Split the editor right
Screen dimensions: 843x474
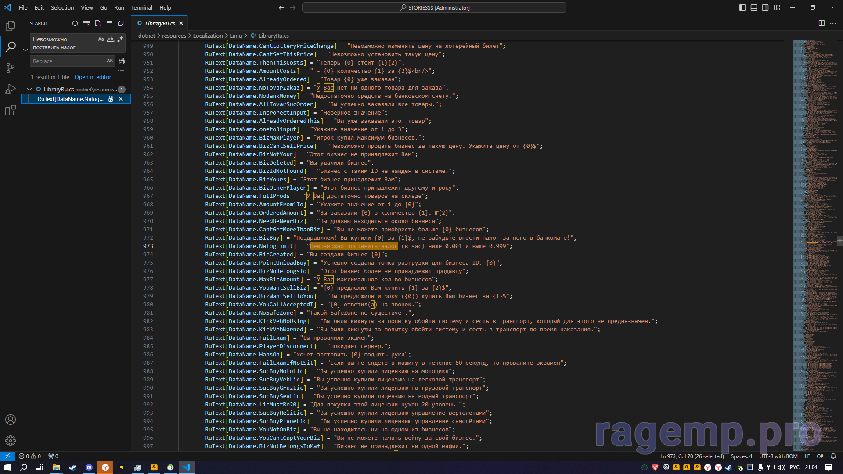click(821, 23)
